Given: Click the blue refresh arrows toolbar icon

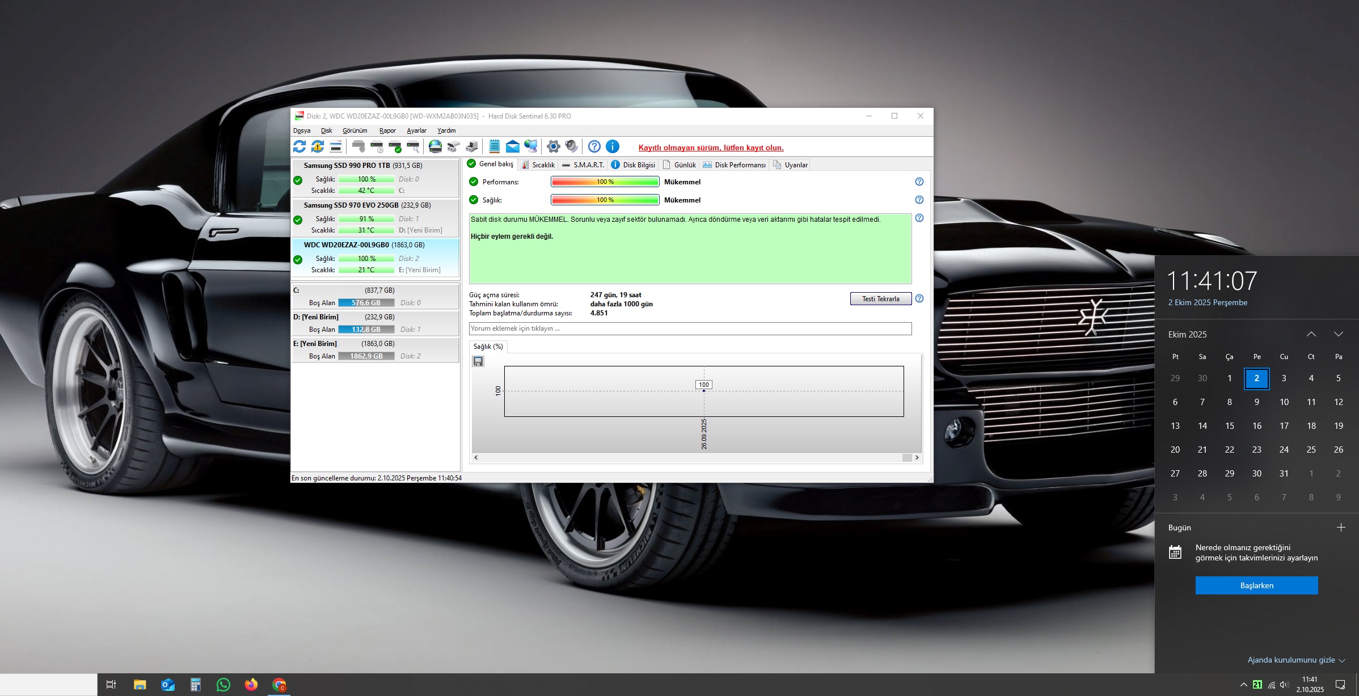Looking at the screenshot, I should coord(299,147).
